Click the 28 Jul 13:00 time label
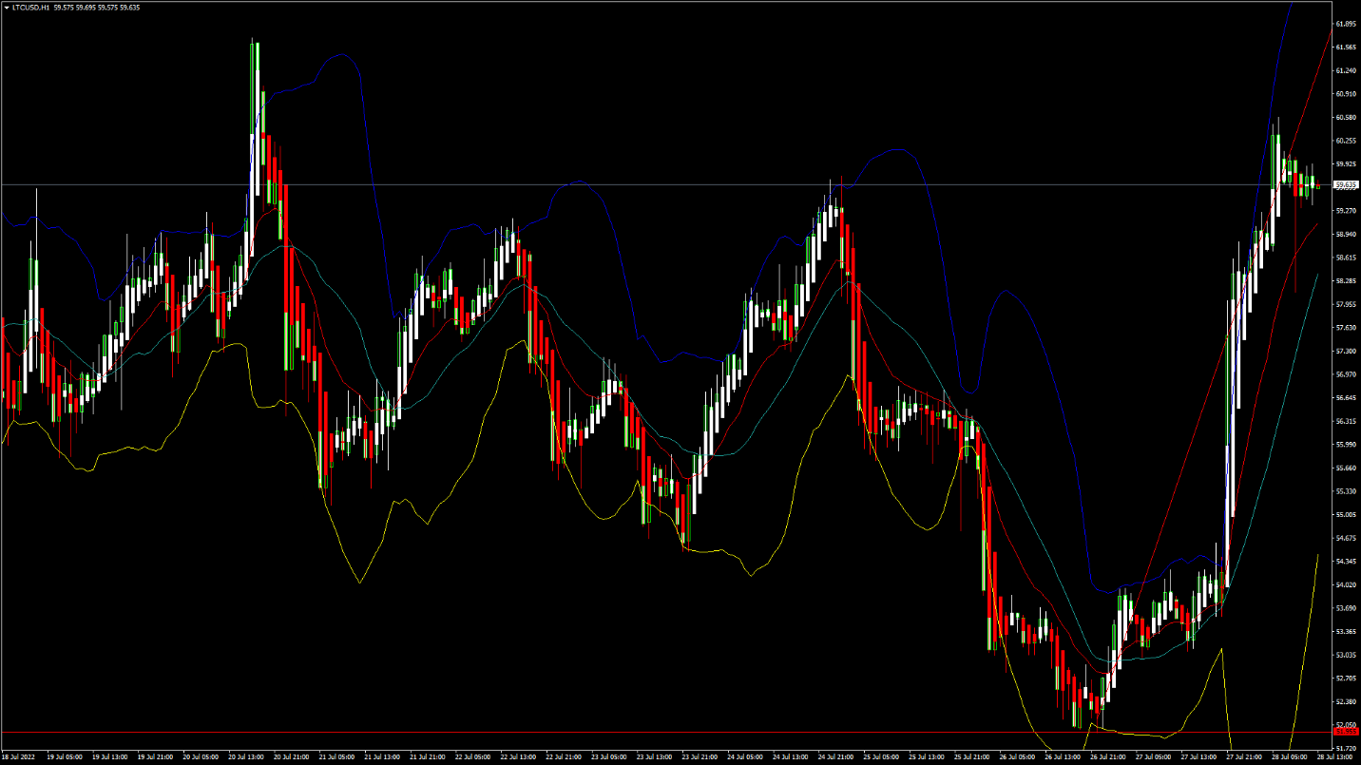 [1335, 757]
